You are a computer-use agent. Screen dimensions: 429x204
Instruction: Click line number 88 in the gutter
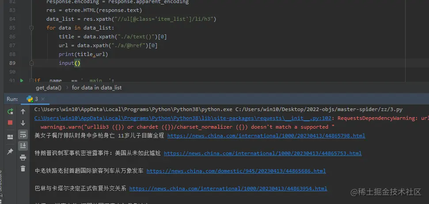pyautogui.click(x=12, y=54)
